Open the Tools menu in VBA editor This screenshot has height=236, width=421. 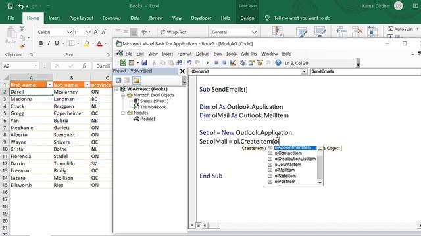coord(231,54)
